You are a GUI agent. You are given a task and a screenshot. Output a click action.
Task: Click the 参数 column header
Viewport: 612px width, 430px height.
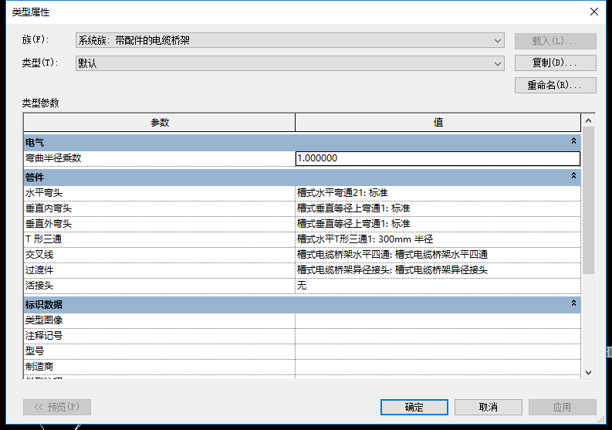159,123
